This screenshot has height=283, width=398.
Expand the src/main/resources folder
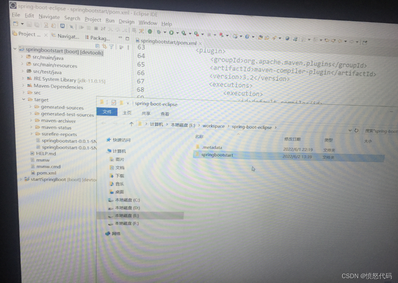pos(22,64)
